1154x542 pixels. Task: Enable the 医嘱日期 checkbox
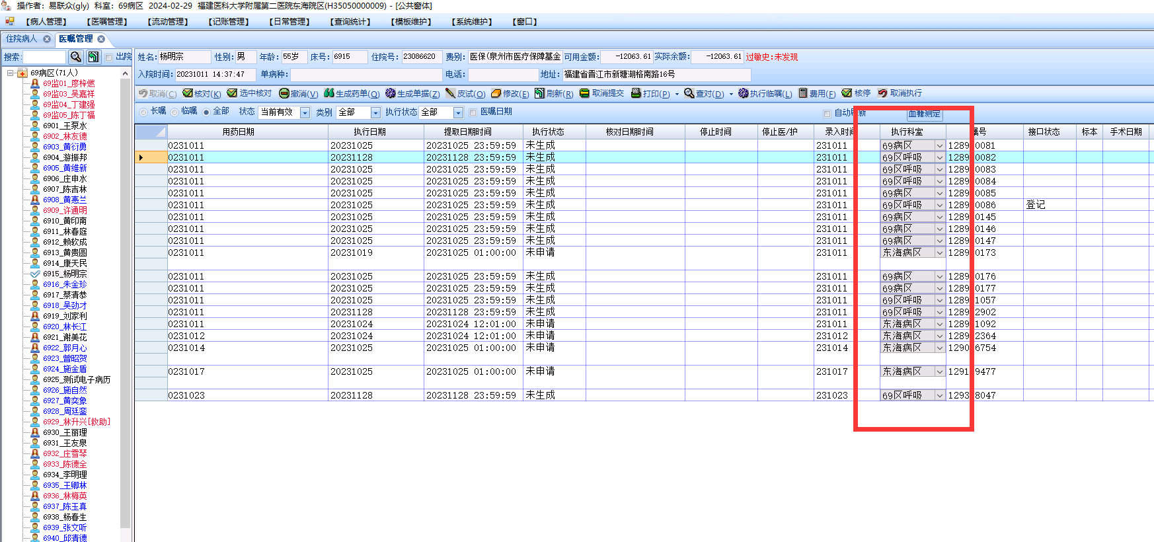point(473,112)
